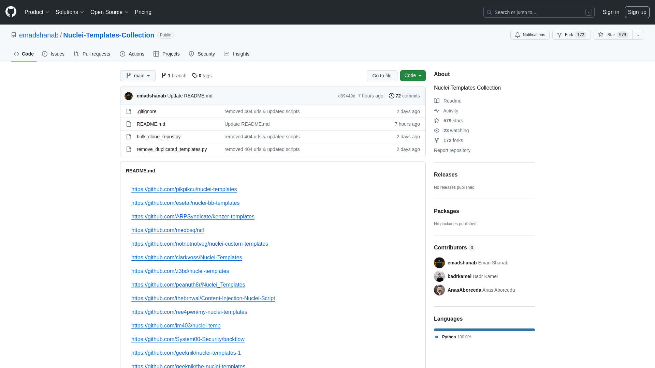655x368 pixels.
Task: Click Report repository link
Action: point(452,150)
